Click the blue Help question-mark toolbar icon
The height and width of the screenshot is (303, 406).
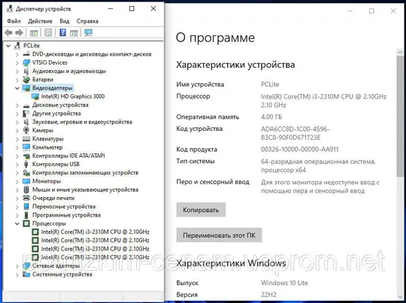click(x=62, y=32)
